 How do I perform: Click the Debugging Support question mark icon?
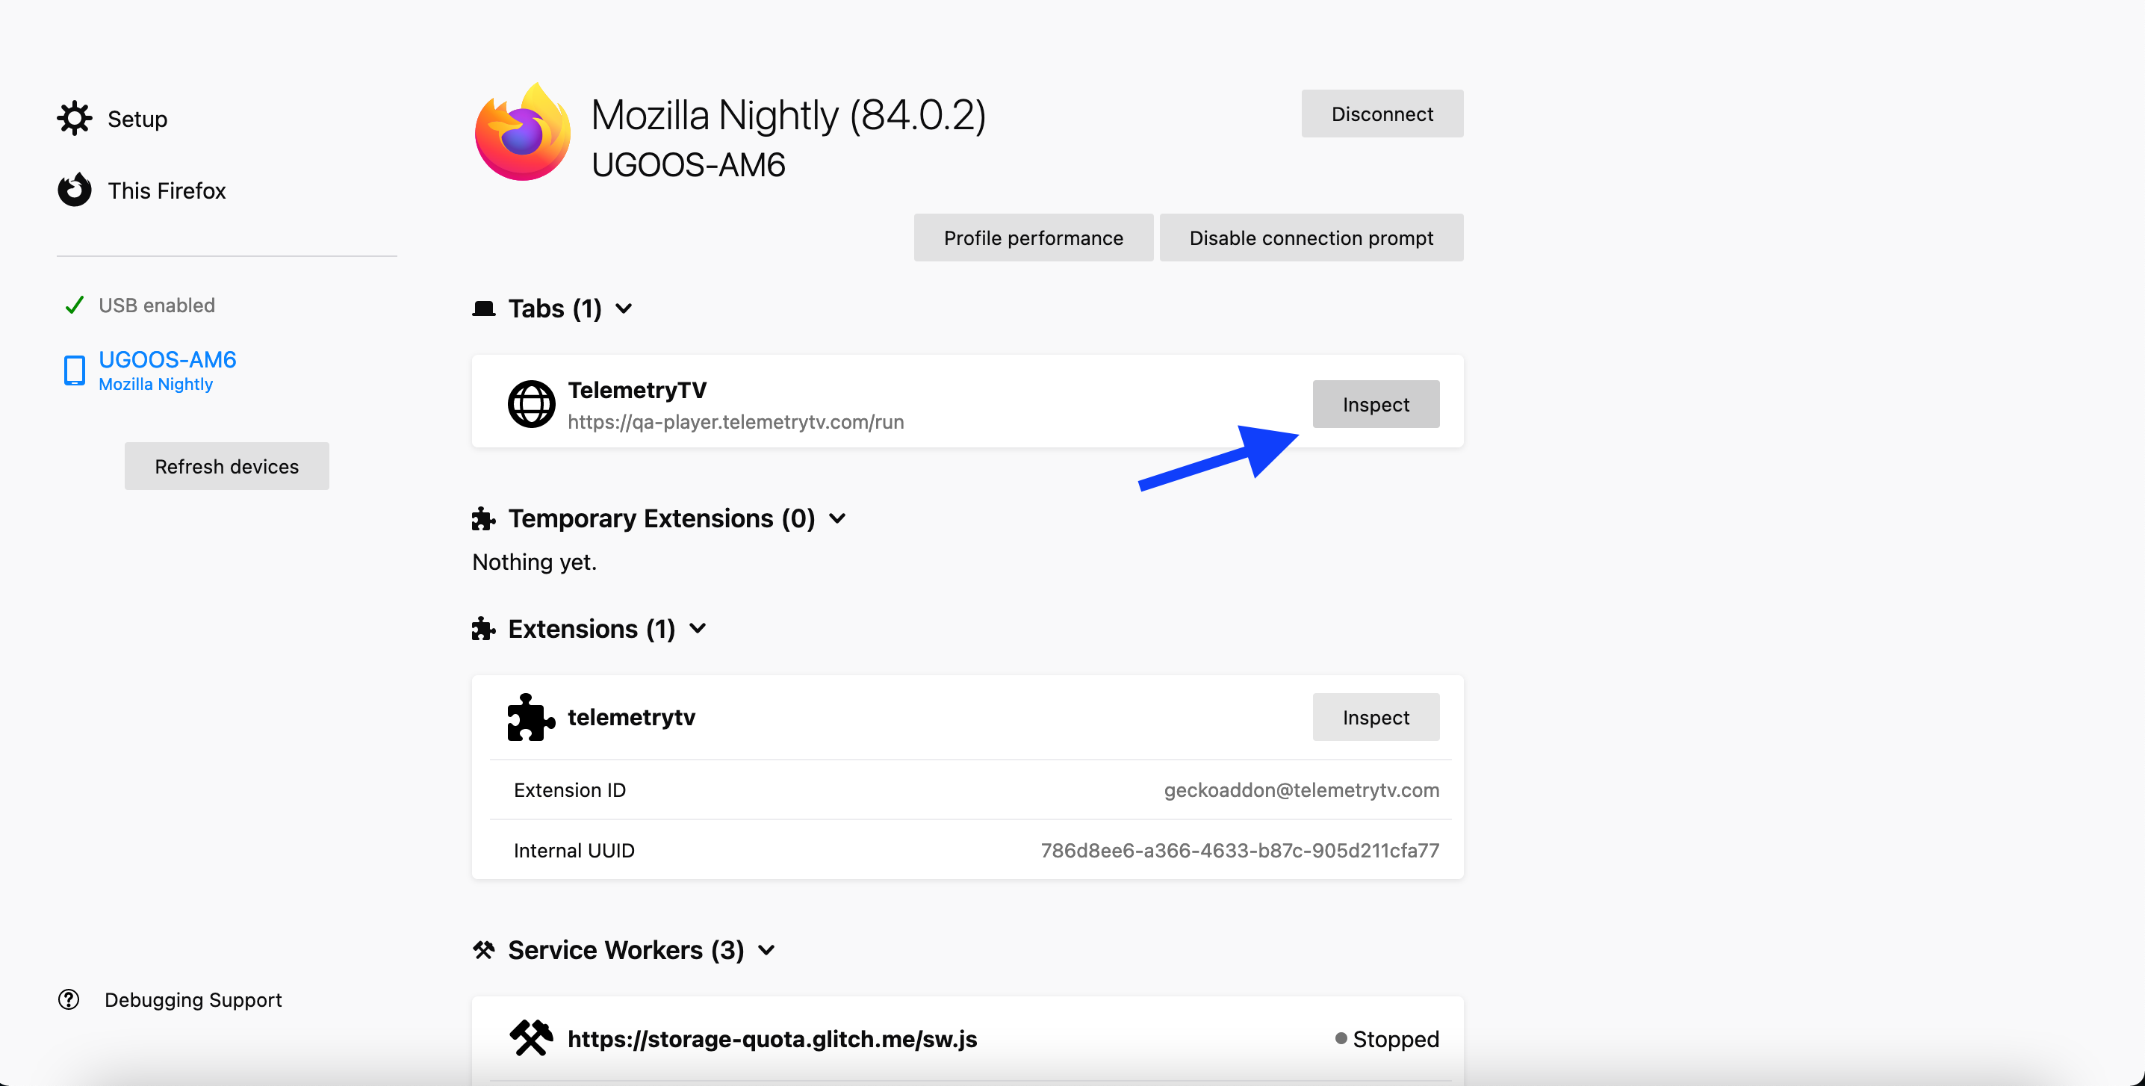click(68, 999)
